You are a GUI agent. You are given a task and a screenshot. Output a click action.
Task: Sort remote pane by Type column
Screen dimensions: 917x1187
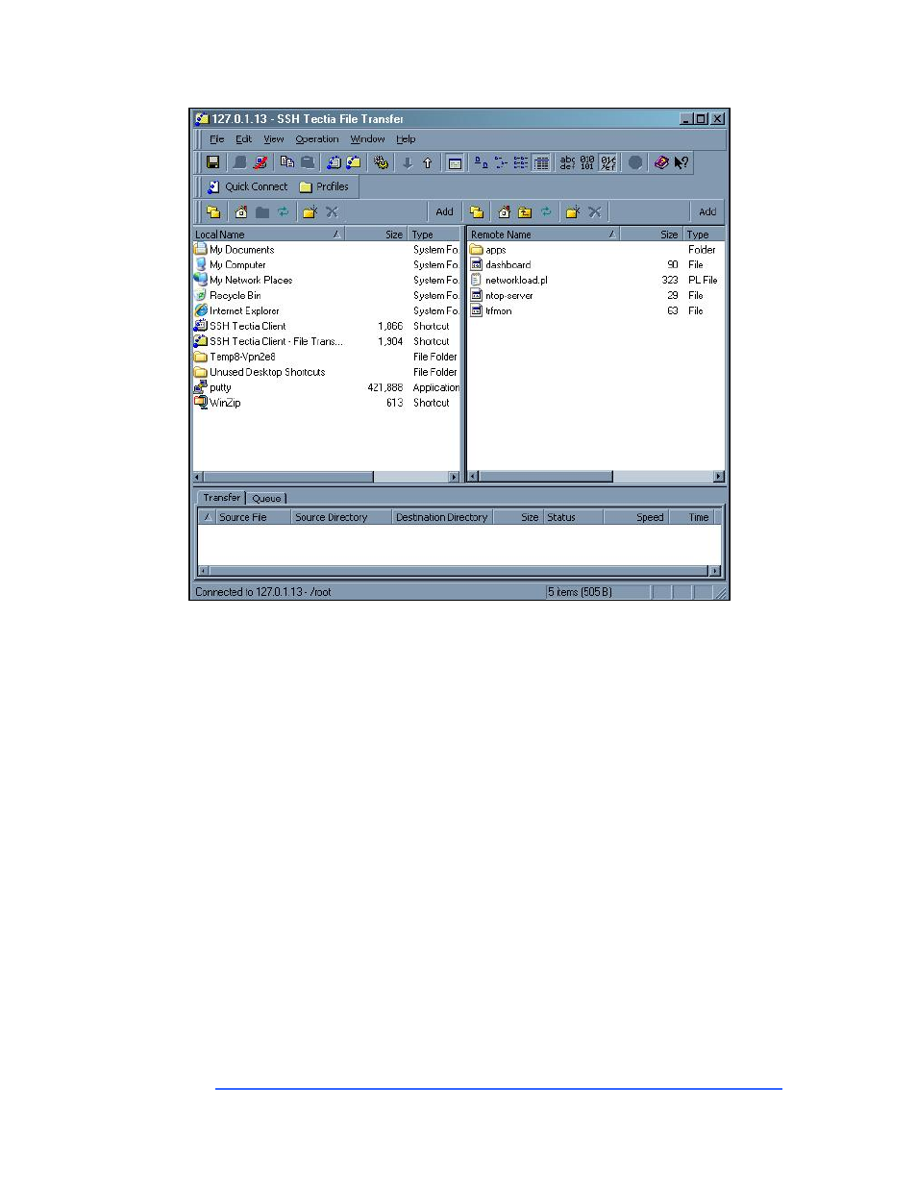704,235
